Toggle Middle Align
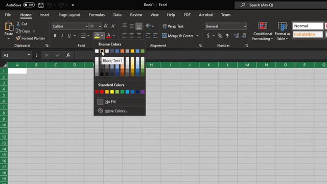327x184 pixels. click(132, 26)
